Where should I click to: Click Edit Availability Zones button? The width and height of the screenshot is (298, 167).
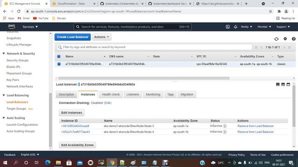tap(77, 145)
